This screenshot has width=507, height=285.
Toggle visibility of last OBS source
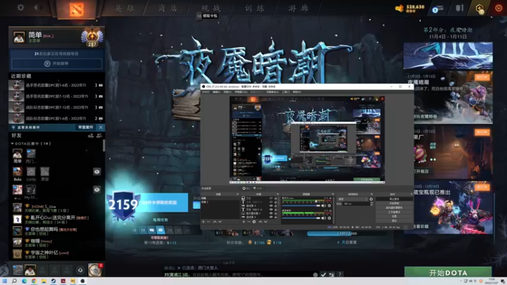pyautogui.click(x=271, y=217)
